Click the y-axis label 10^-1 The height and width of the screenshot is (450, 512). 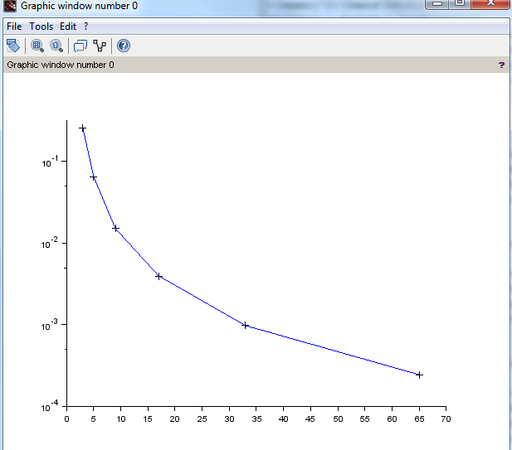(50, 162)
